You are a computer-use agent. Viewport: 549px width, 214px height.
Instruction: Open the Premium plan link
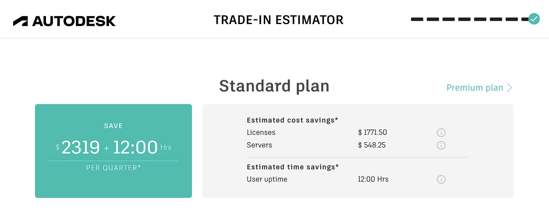tap(475, 88)
